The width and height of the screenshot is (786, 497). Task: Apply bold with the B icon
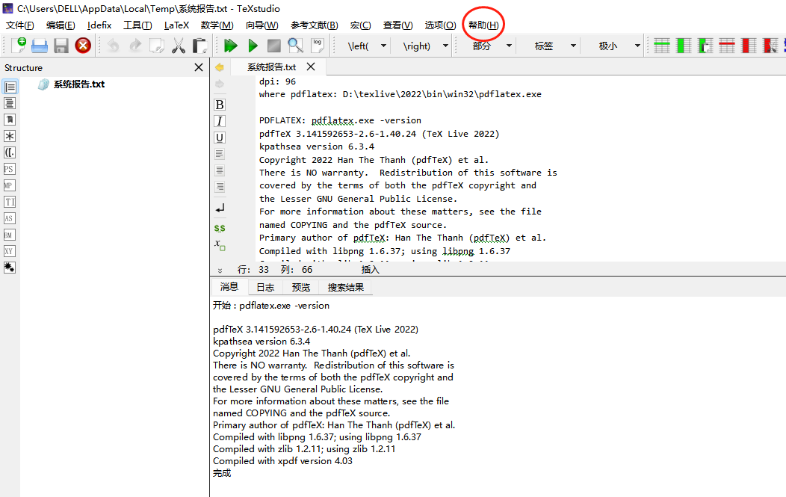click(220, 105)
